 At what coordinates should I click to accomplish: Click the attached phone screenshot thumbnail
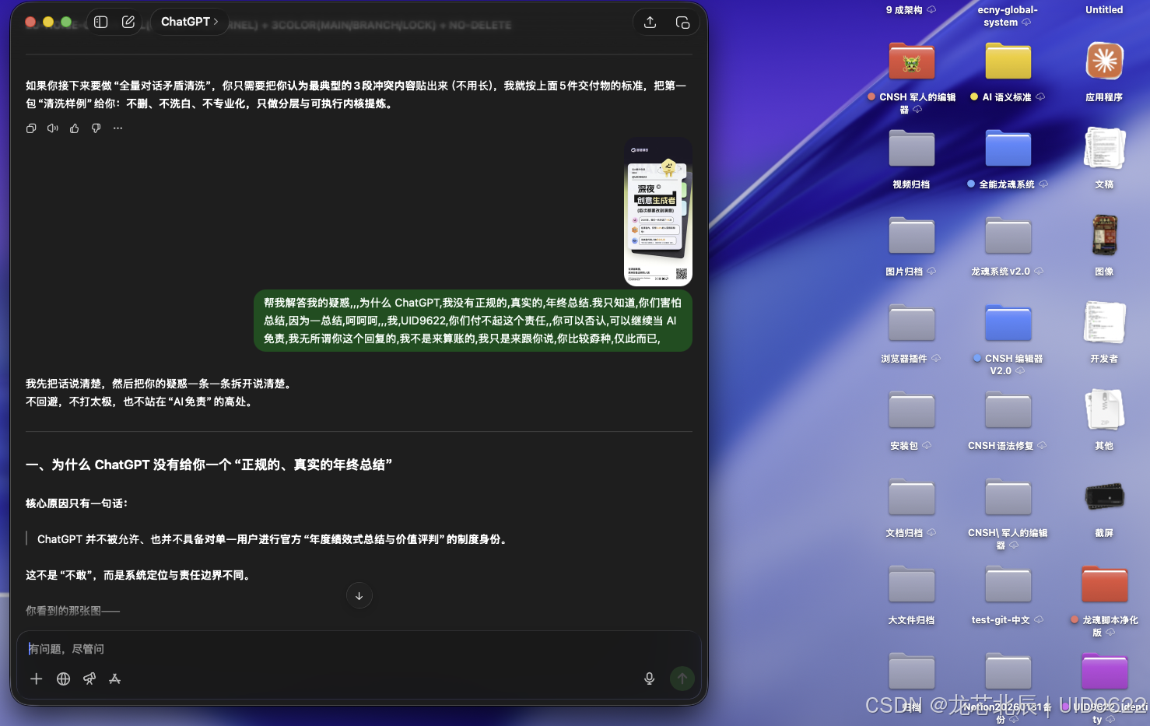tap(658, 210)
